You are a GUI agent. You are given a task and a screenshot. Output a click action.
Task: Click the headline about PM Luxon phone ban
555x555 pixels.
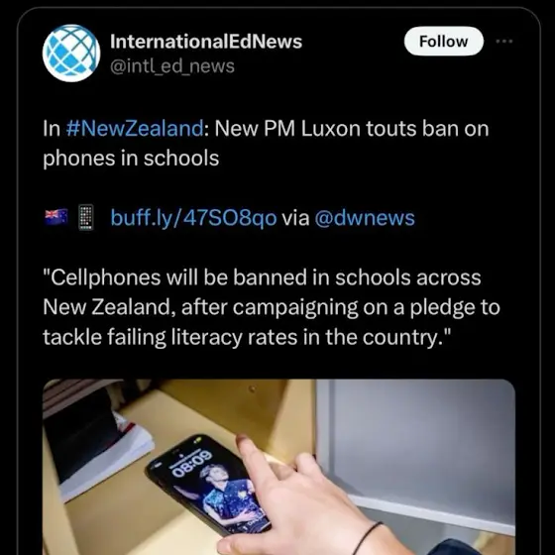tap(266, 143)
